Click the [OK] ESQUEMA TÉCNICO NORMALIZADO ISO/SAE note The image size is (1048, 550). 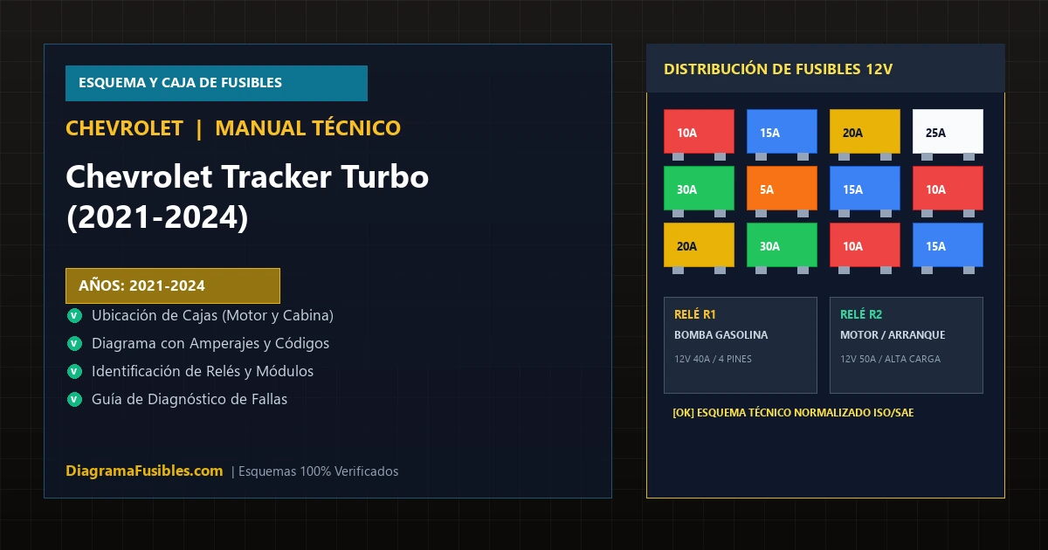click(x=793, y=413)
